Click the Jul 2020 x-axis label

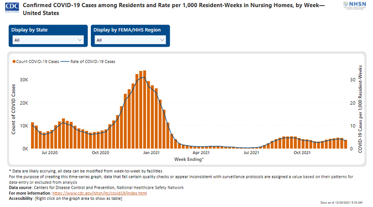(50, 152)
